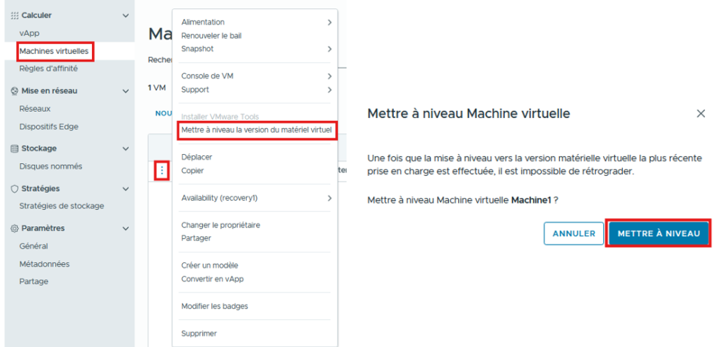Open Dispositifs Edge in sidebar

49,127
